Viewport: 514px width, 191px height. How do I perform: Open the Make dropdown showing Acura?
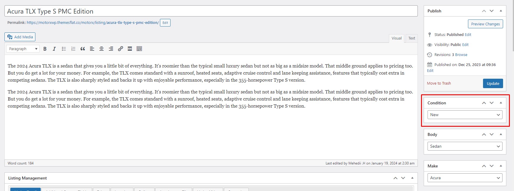coord(465,178)
